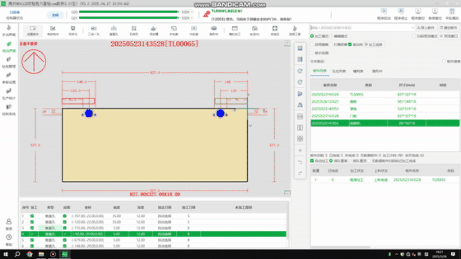Toggle the 板件搜索 checkbox
Screen dimensions: 461x259
443,61
